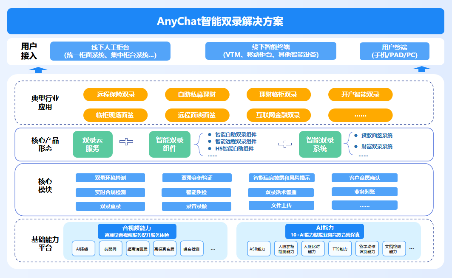Open the 签字动作识别能力 box

tap(367, 249)
